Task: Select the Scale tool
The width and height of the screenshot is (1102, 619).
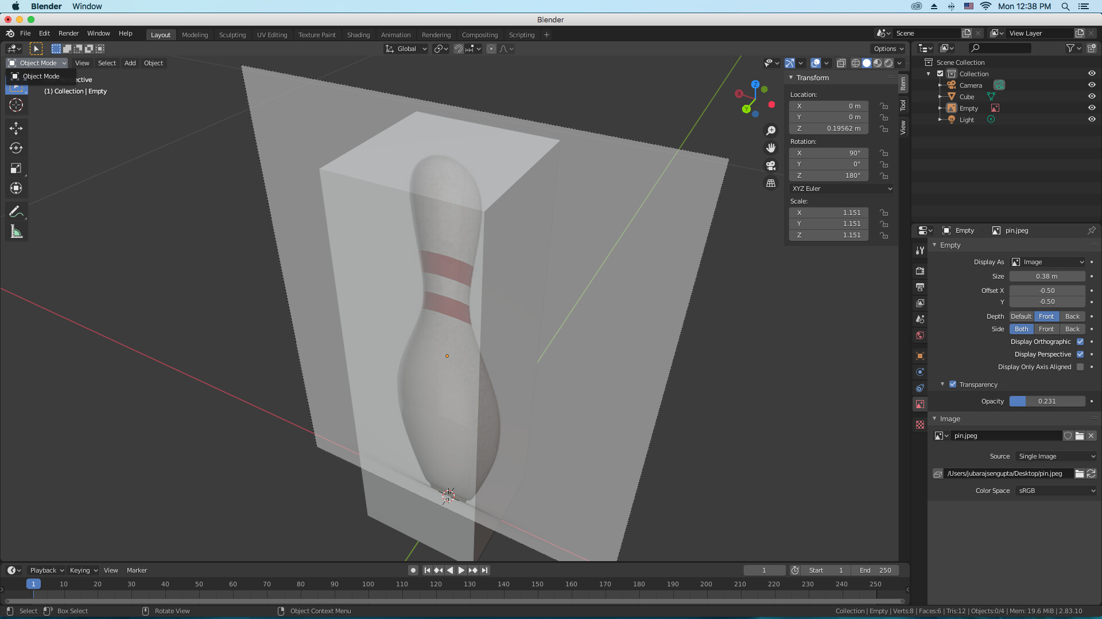Action: [16, 168]
